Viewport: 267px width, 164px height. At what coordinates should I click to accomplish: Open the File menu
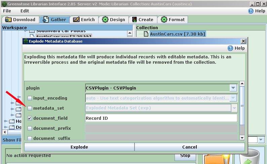coord(7,11)
